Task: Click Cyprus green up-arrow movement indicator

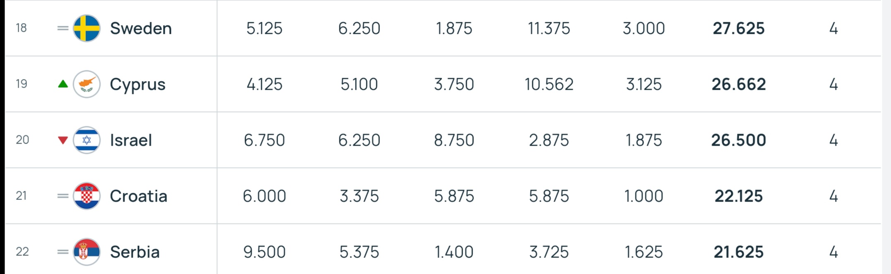Action: pos(63,84)
